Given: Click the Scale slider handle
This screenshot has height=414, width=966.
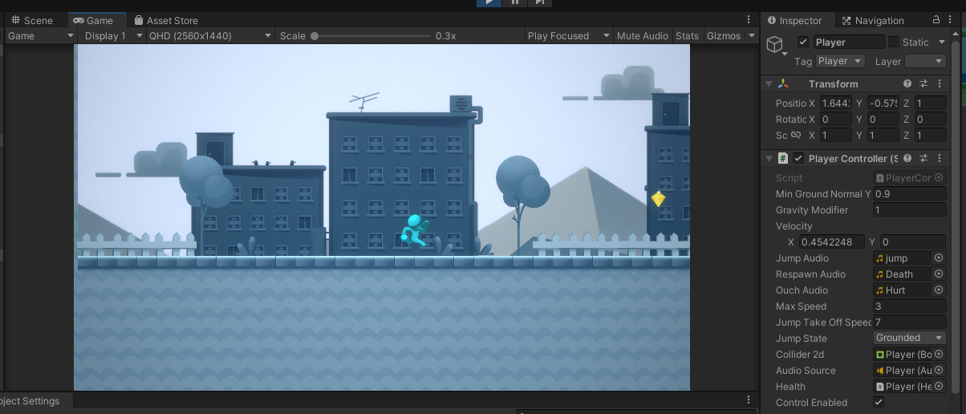Looking at the screenshot, I should coord(315,36).
